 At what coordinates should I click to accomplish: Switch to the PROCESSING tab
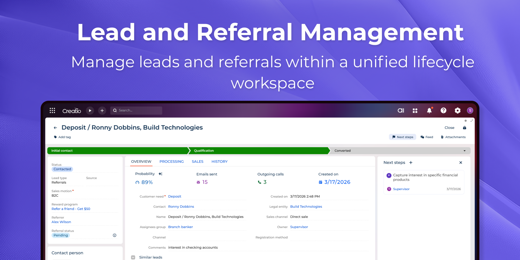172,162
